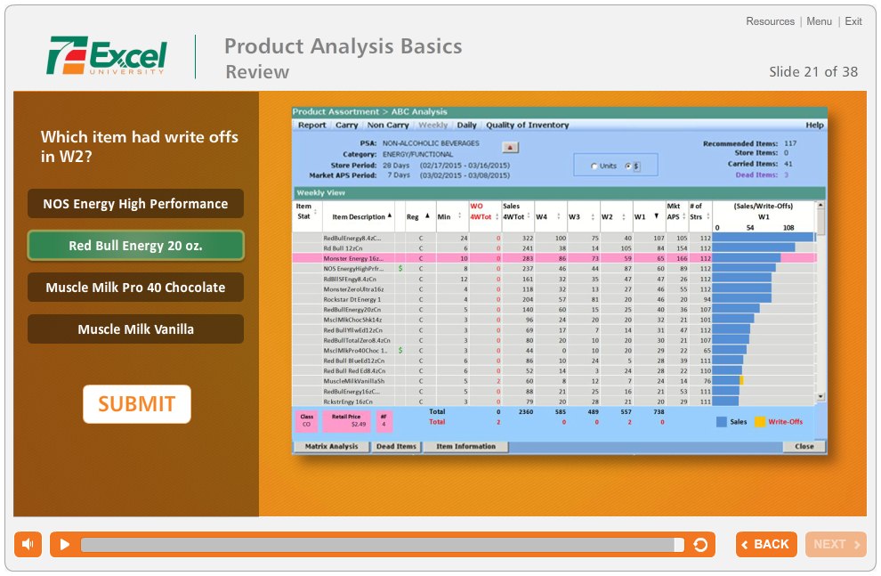
Task: Go back with the BACK button
Action: 766,544
